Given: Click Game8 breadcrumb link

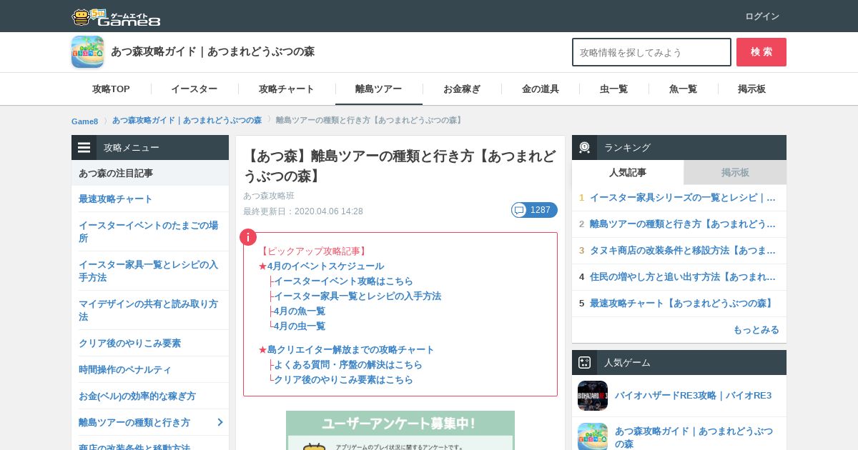Looking at the screenshot, I should (84, 121).
